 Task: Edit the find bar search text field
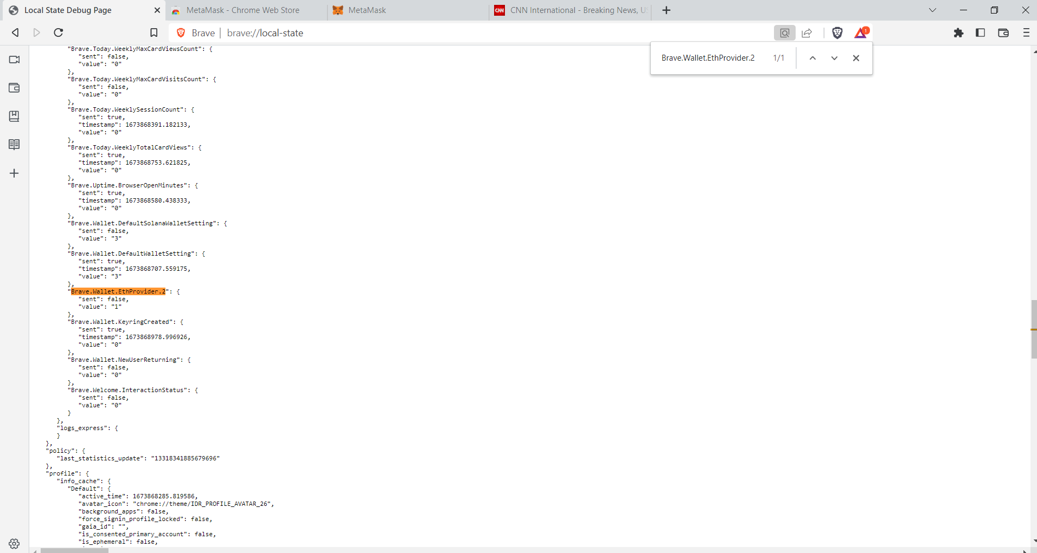click(708, 58)
